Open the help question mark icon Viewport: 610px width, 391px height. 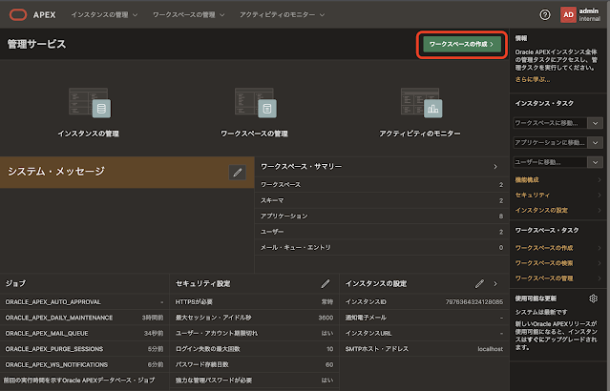click(x=545, y=14)
